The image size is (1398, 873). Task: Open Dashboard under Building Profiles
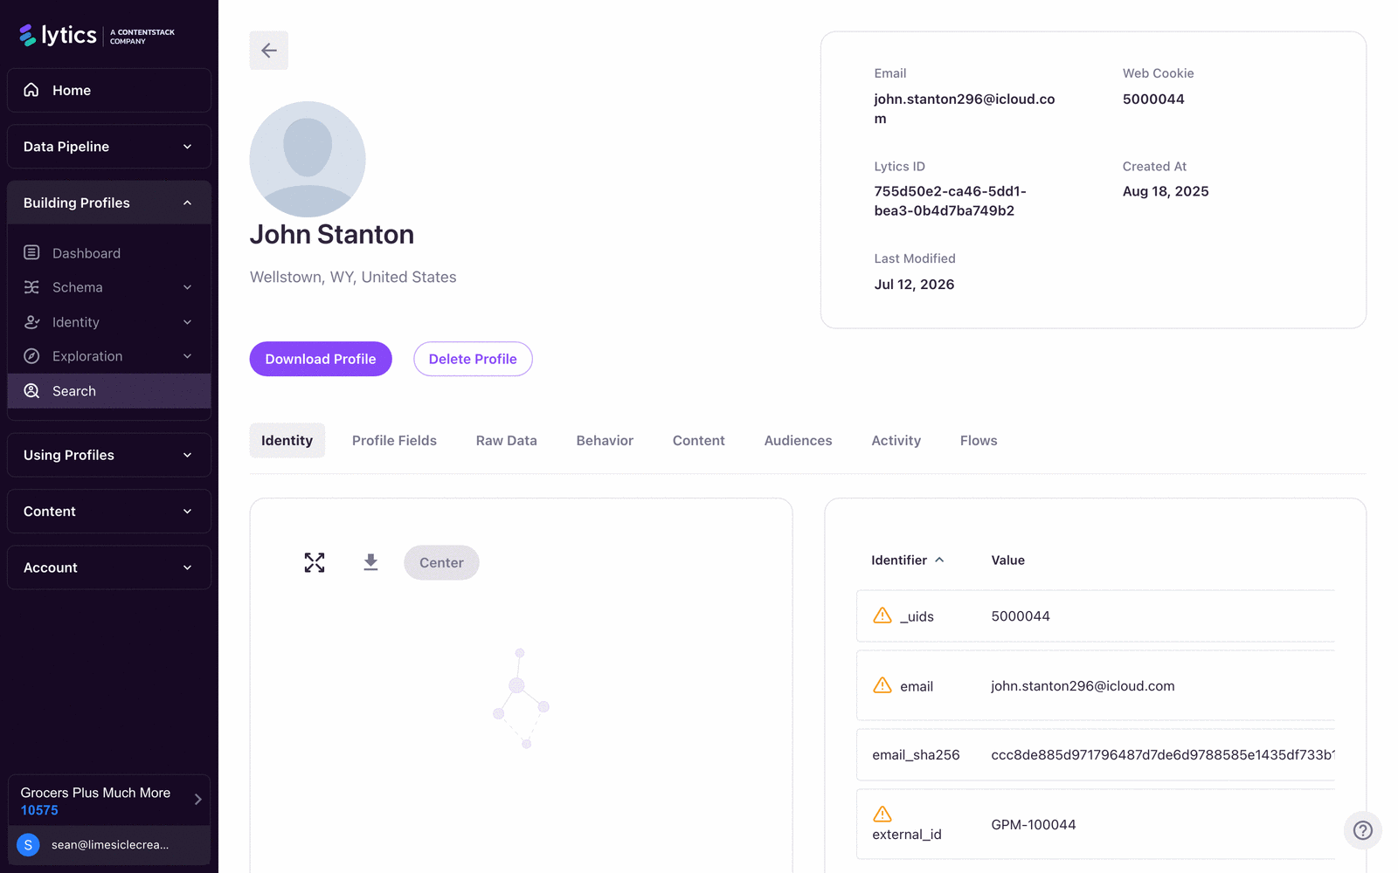click(109, 253)
